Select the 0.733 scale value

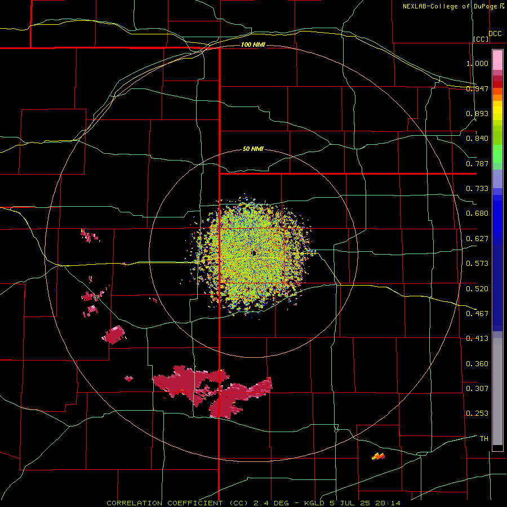477,188
